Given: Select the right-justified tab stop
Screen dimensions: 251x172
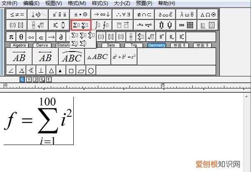Looking at the screenshot, I should pyautogui.click(x=35, y=79).
